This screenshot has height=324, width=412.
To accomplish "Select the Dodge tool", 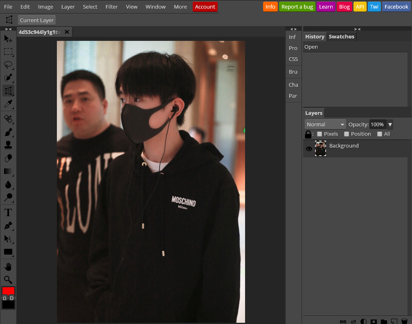I will pos(8,197).
